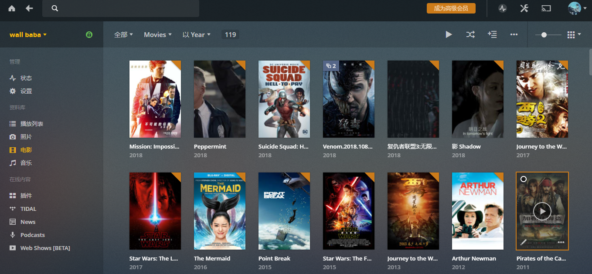This screenshot has height=274, width=592.
Task: Open settings wrench and screwdriver icon
Action: click(x=524, y=8)
